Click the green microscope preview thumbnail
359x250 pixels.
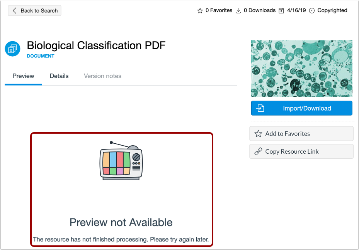301,68
